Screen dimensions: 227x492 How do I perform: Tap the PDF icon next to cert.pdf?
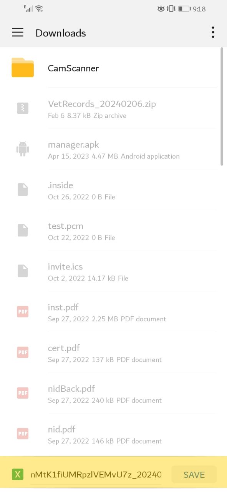tap(23, 352)
